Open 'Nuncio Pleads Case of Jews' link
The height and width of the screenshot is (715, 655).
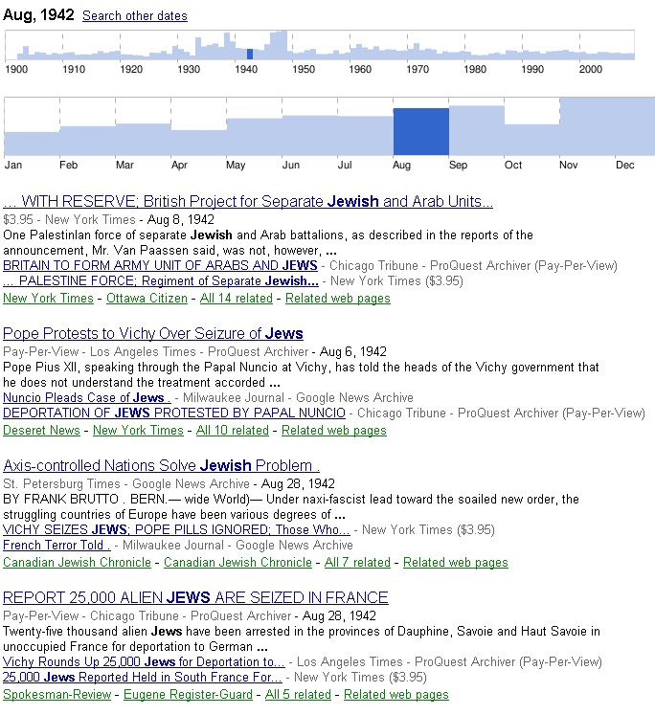pyautogui.click(x=87, y=397)
